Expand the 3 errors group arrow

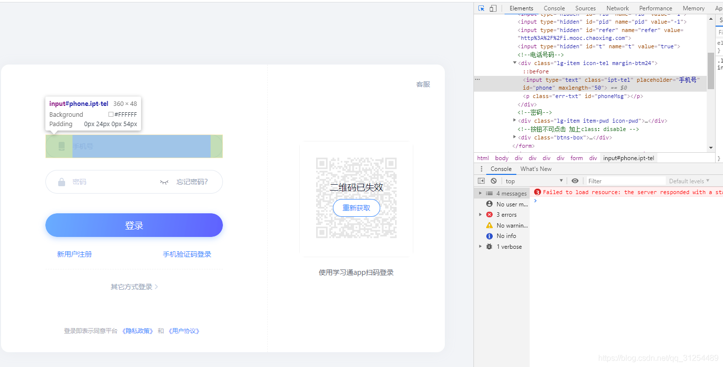[x=480, y=215]
